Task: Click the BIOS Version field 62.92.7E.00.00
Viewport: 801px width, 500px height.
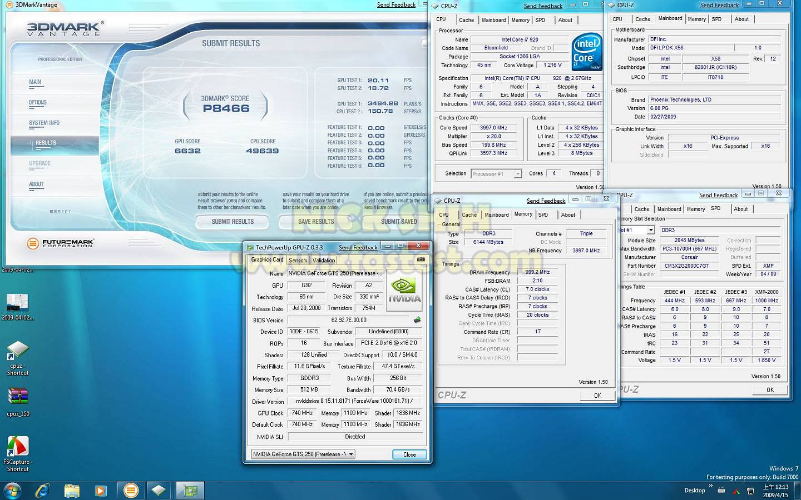Action: [x=349, y=320]
